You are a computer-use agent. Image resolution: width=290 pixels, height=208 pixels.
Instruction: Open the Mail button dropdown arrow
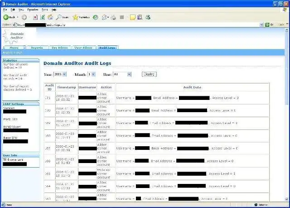(108, 17)
